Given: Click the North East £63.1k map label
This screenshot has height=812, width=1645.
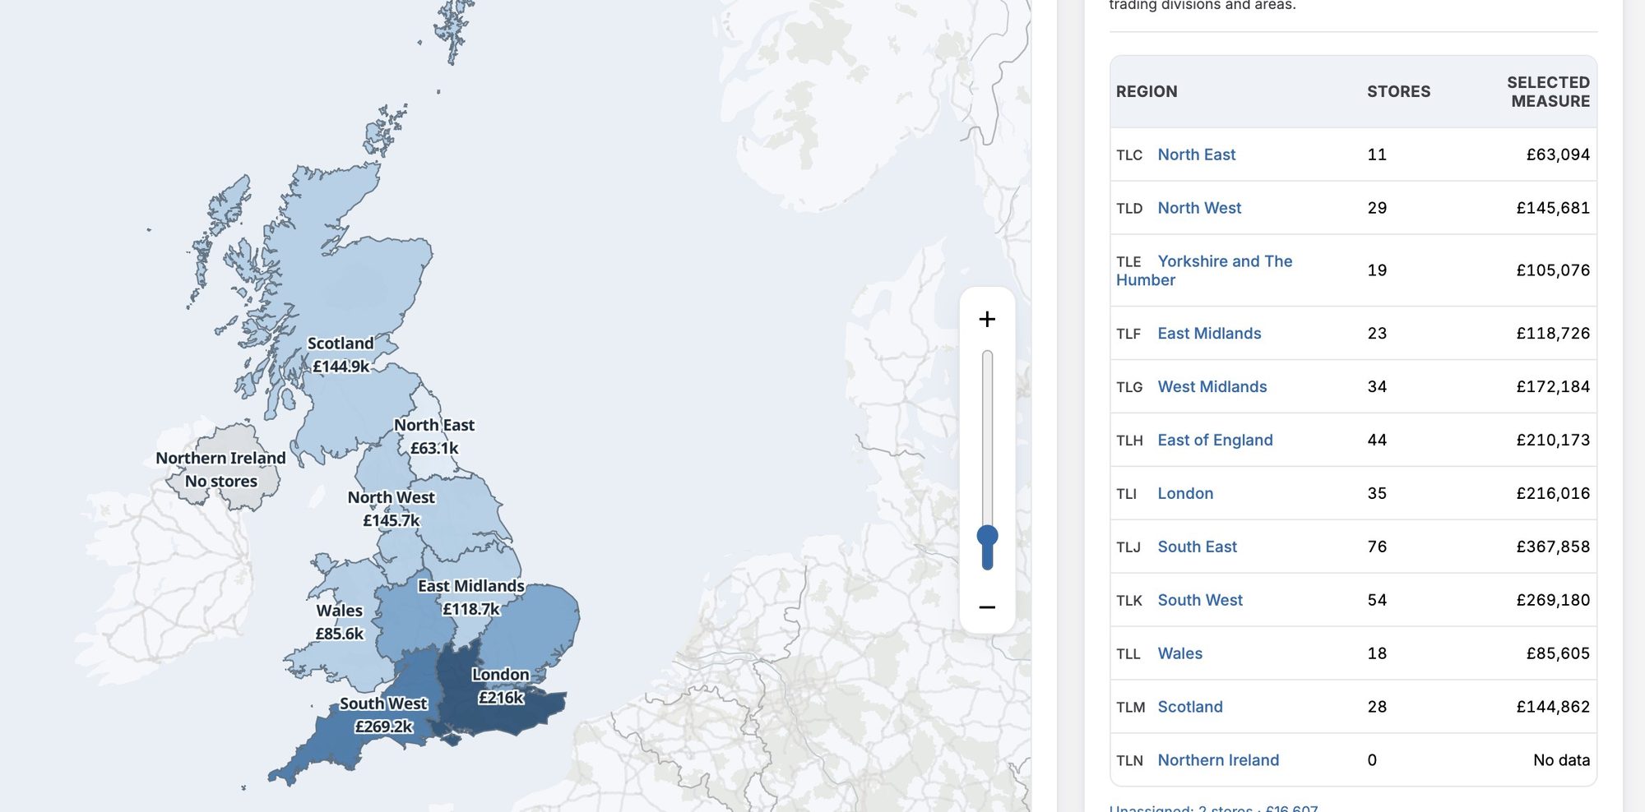Looking at the screenshot, I should [x=434, y=436].
